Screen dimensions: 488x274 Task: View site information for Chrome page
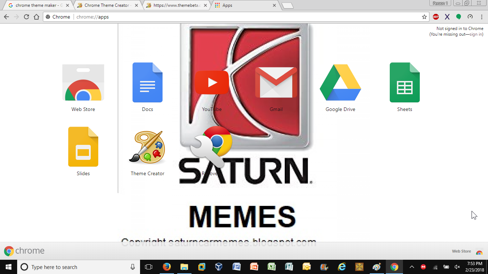click(58, 17)
